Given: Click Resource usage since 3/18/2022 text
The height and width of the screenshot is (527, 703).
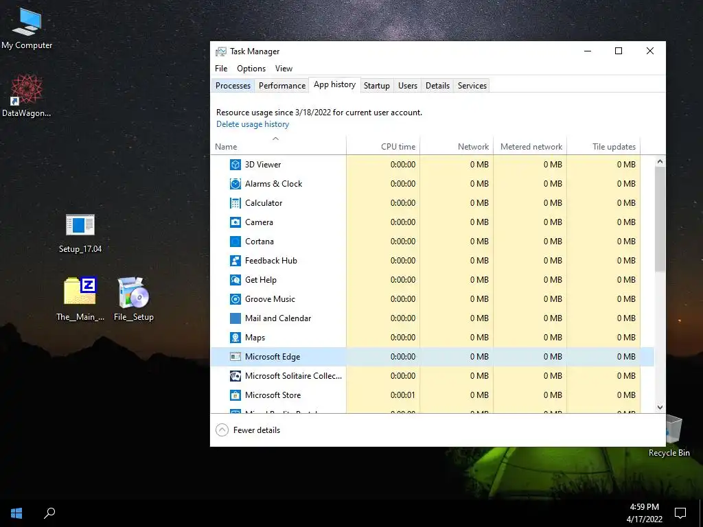Looking at the screenshot, I should pyautogui.click(x=319, y=113).
